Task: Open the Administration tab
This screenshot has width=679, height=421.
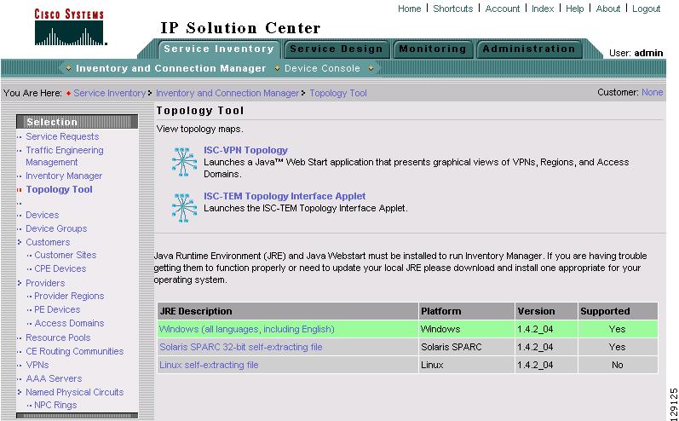Action: coord(529,49)
